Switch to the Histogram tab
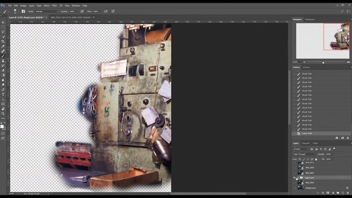Image resolution: width=352 pixels, height=198 pixels. point(310,20)
